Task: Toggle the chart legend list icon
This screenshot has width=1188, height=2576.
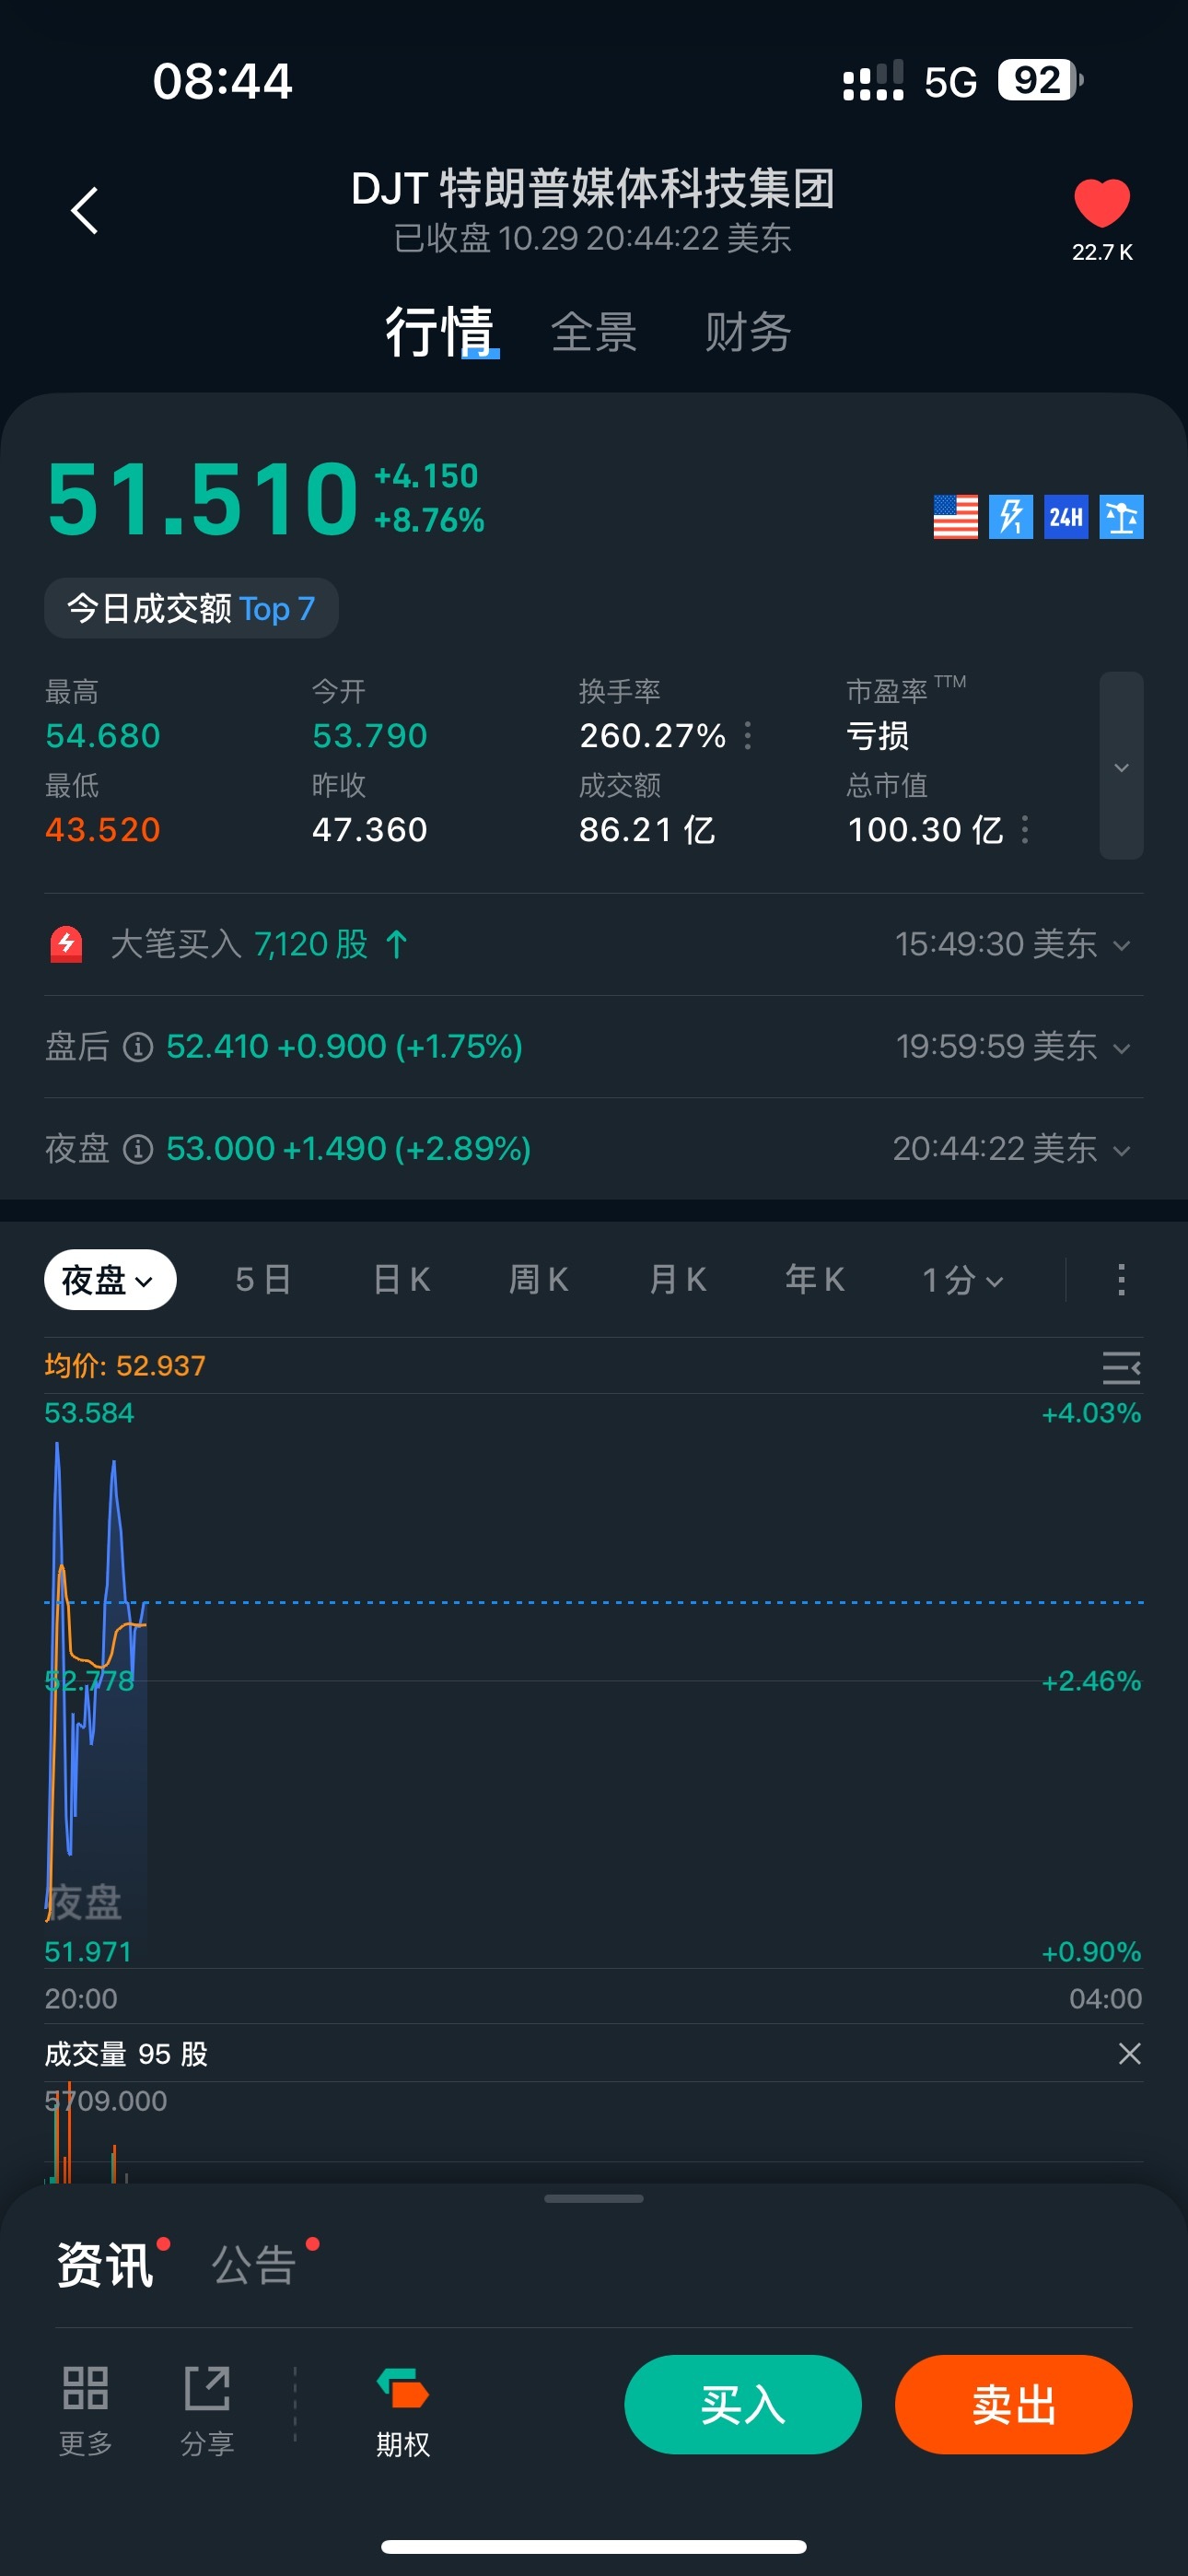Action: point(1121,1367)
